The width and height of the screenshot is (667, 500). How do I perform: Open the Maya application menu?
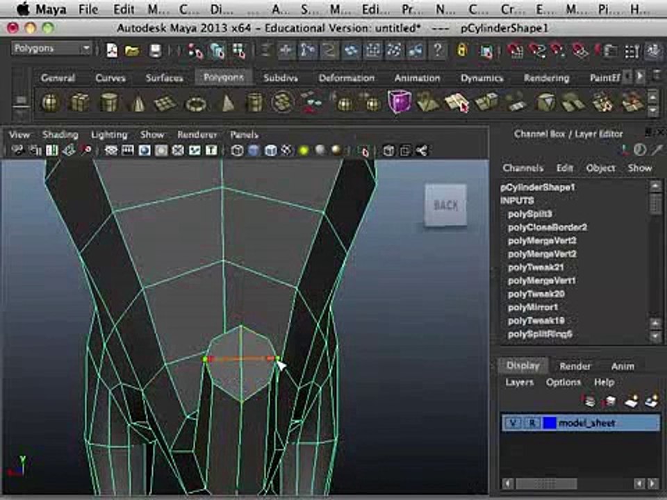tap(51, 9)
